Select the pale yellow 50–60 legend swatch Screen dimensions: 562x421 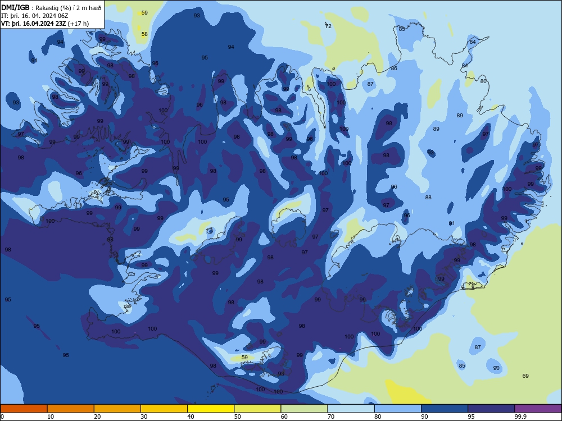257,409
